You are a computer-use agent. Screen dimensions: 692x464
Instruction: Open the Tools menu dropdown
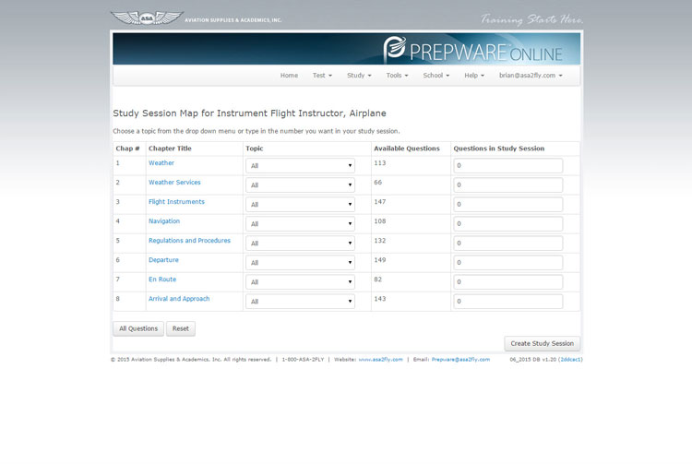click(398, 76)
